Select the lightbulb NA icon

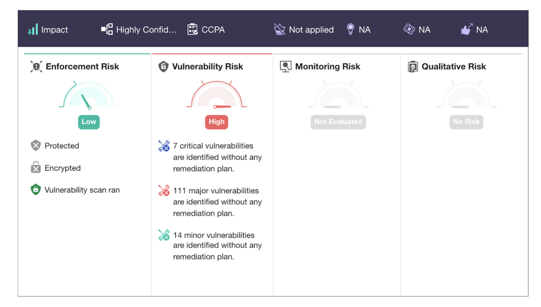(350, 29)
